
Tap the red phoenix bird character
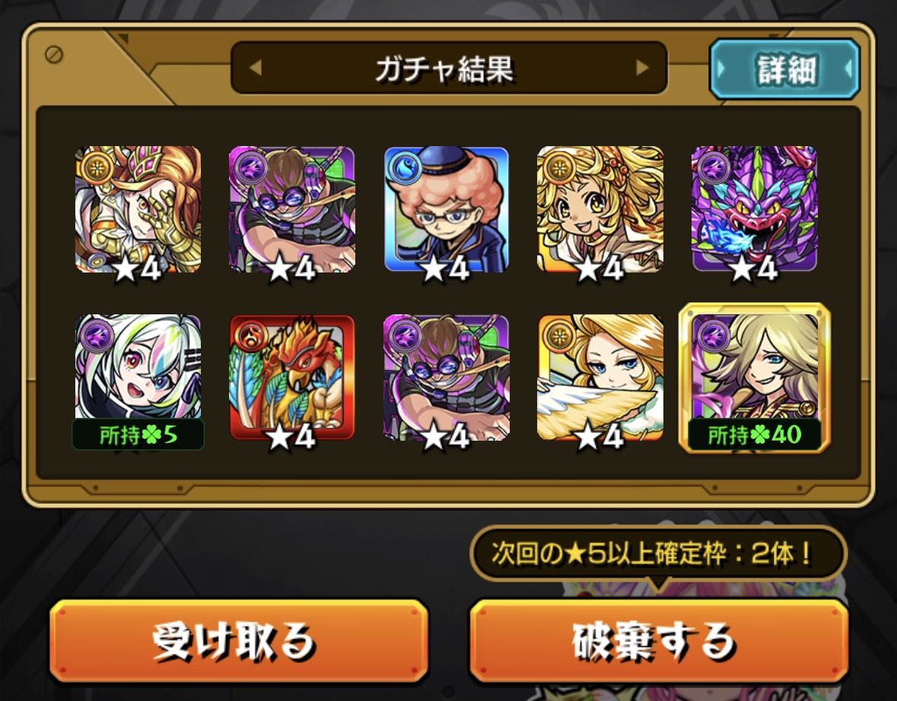tap(291, 378)
